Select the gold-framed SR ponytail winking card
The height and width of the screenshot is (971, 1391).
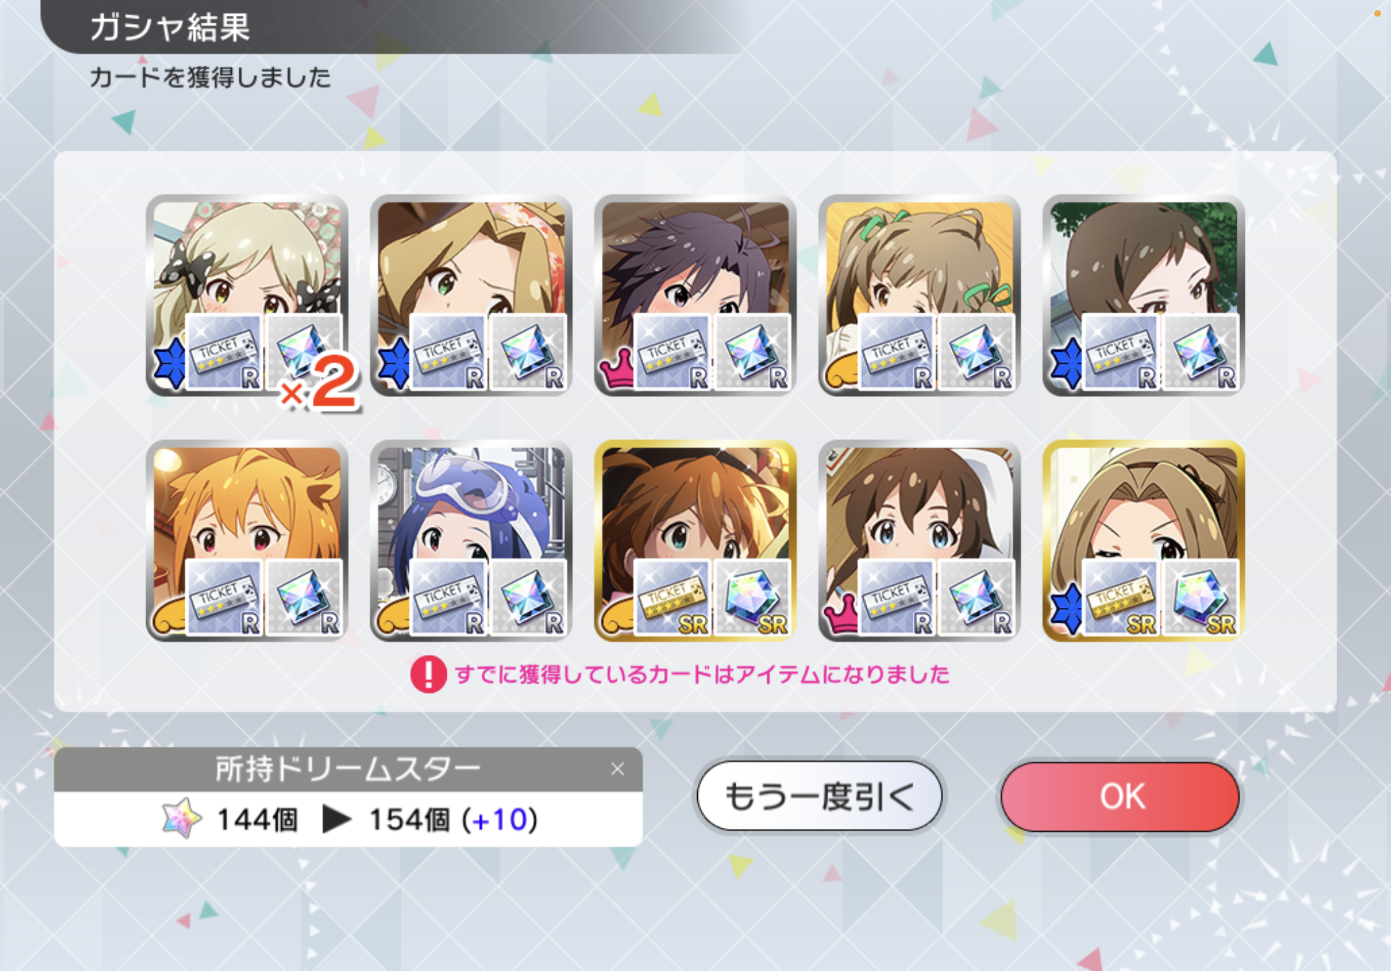click(1144, 541)
